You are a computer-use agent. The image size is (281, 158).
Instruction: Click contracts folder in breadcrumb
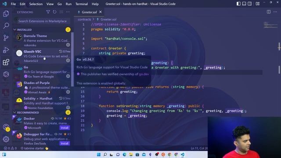pos(84,19)
